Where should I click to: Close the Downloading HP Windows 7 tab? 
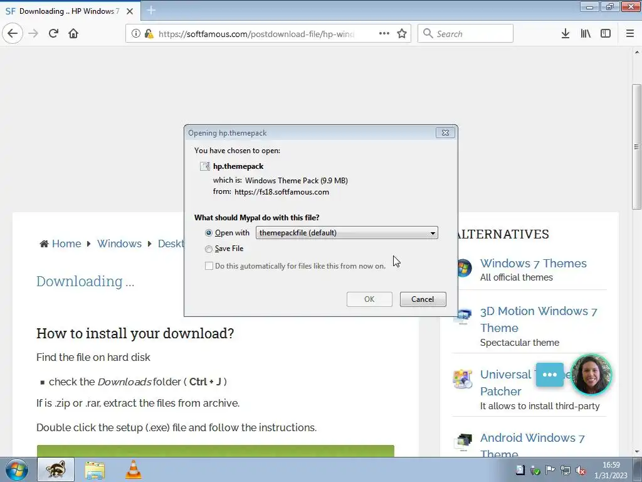(130, 11)
